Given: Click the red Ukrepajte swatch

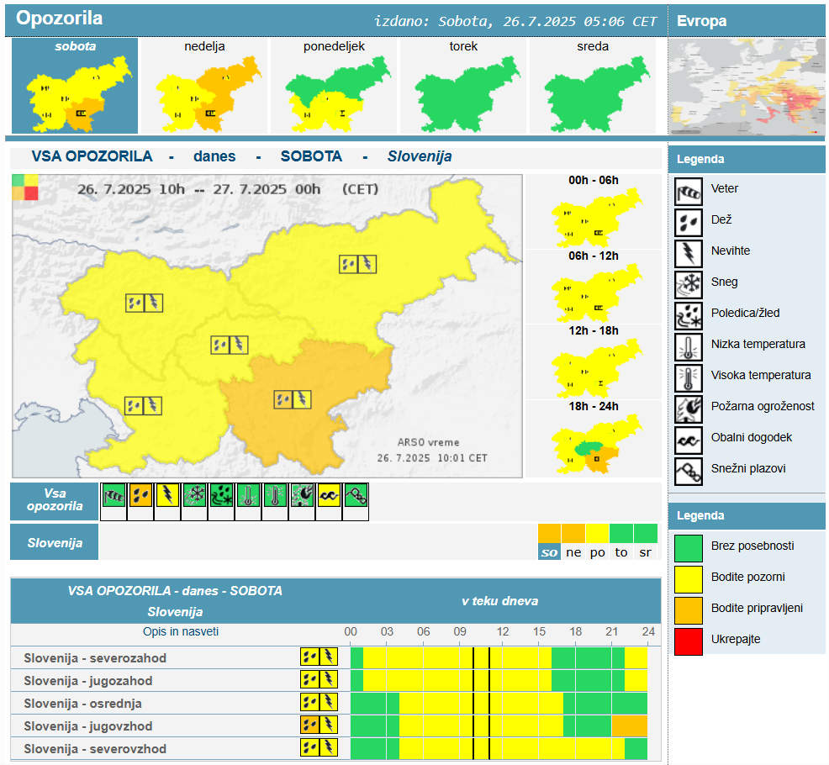Looking at the screenshot, I should 689,641.
